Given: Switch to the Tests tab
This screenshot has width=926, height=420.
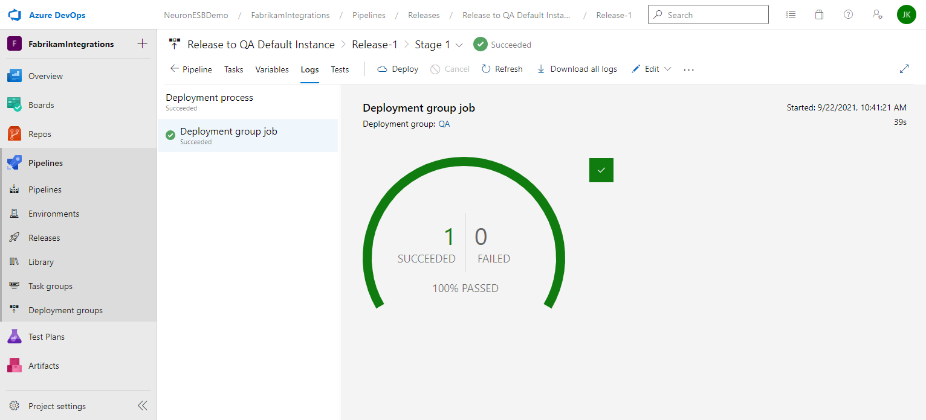Looking at the screenshot, I should (x=340, y=69).
